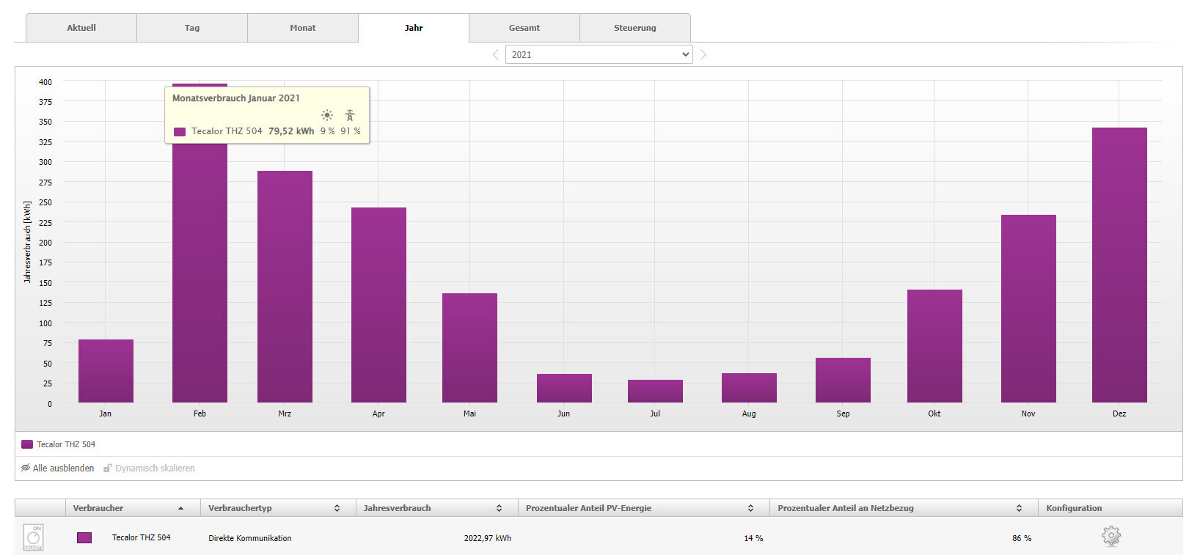Toggle Dynamisch skalieren scaling option
1189x555 pixels.
149,468
